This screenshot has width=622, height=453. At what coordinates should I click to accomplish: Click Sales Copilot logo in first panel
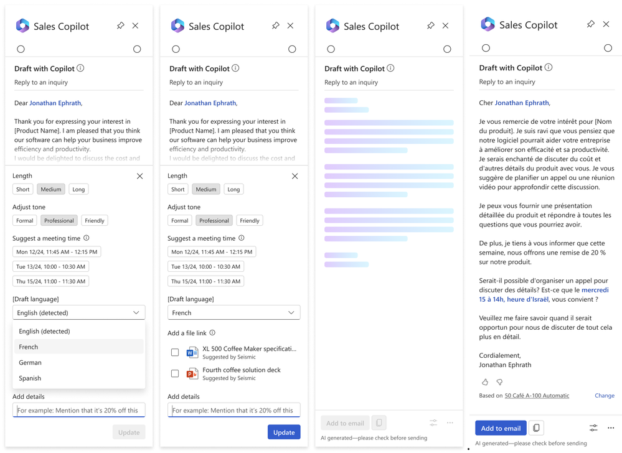tap(22, 26)
